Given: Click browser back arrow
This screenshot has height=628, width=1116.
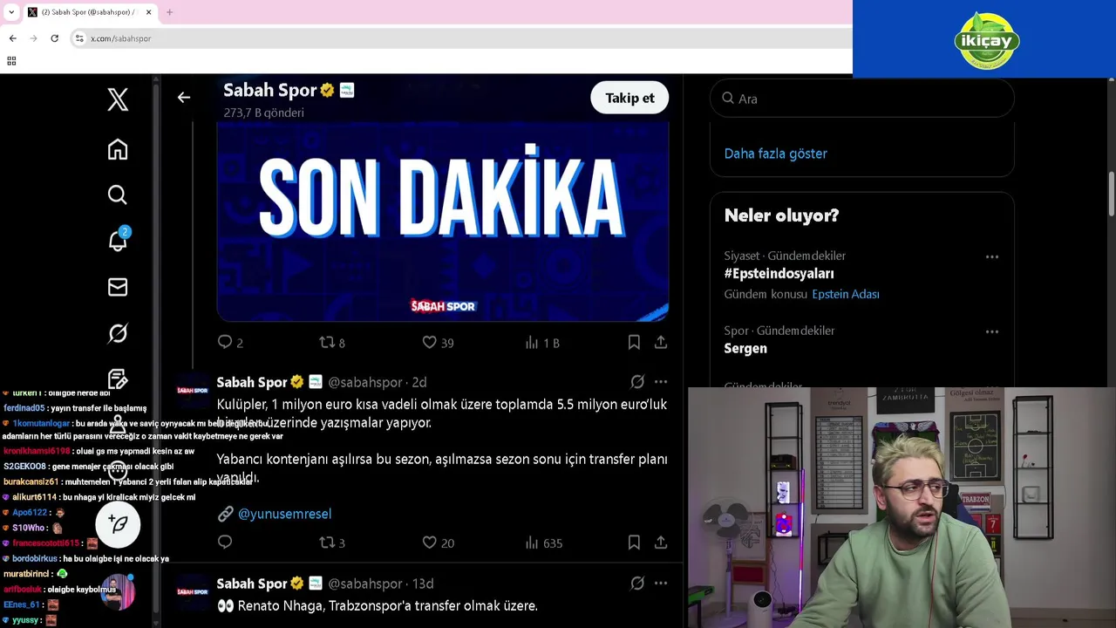Looking at the screenshot, I should click(12, 38).
